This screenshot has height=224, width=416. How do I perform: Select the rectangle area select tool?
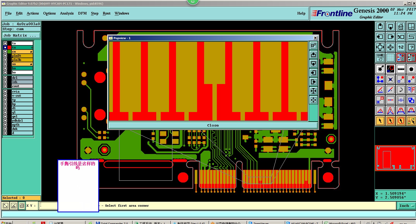tap(391, 121)
